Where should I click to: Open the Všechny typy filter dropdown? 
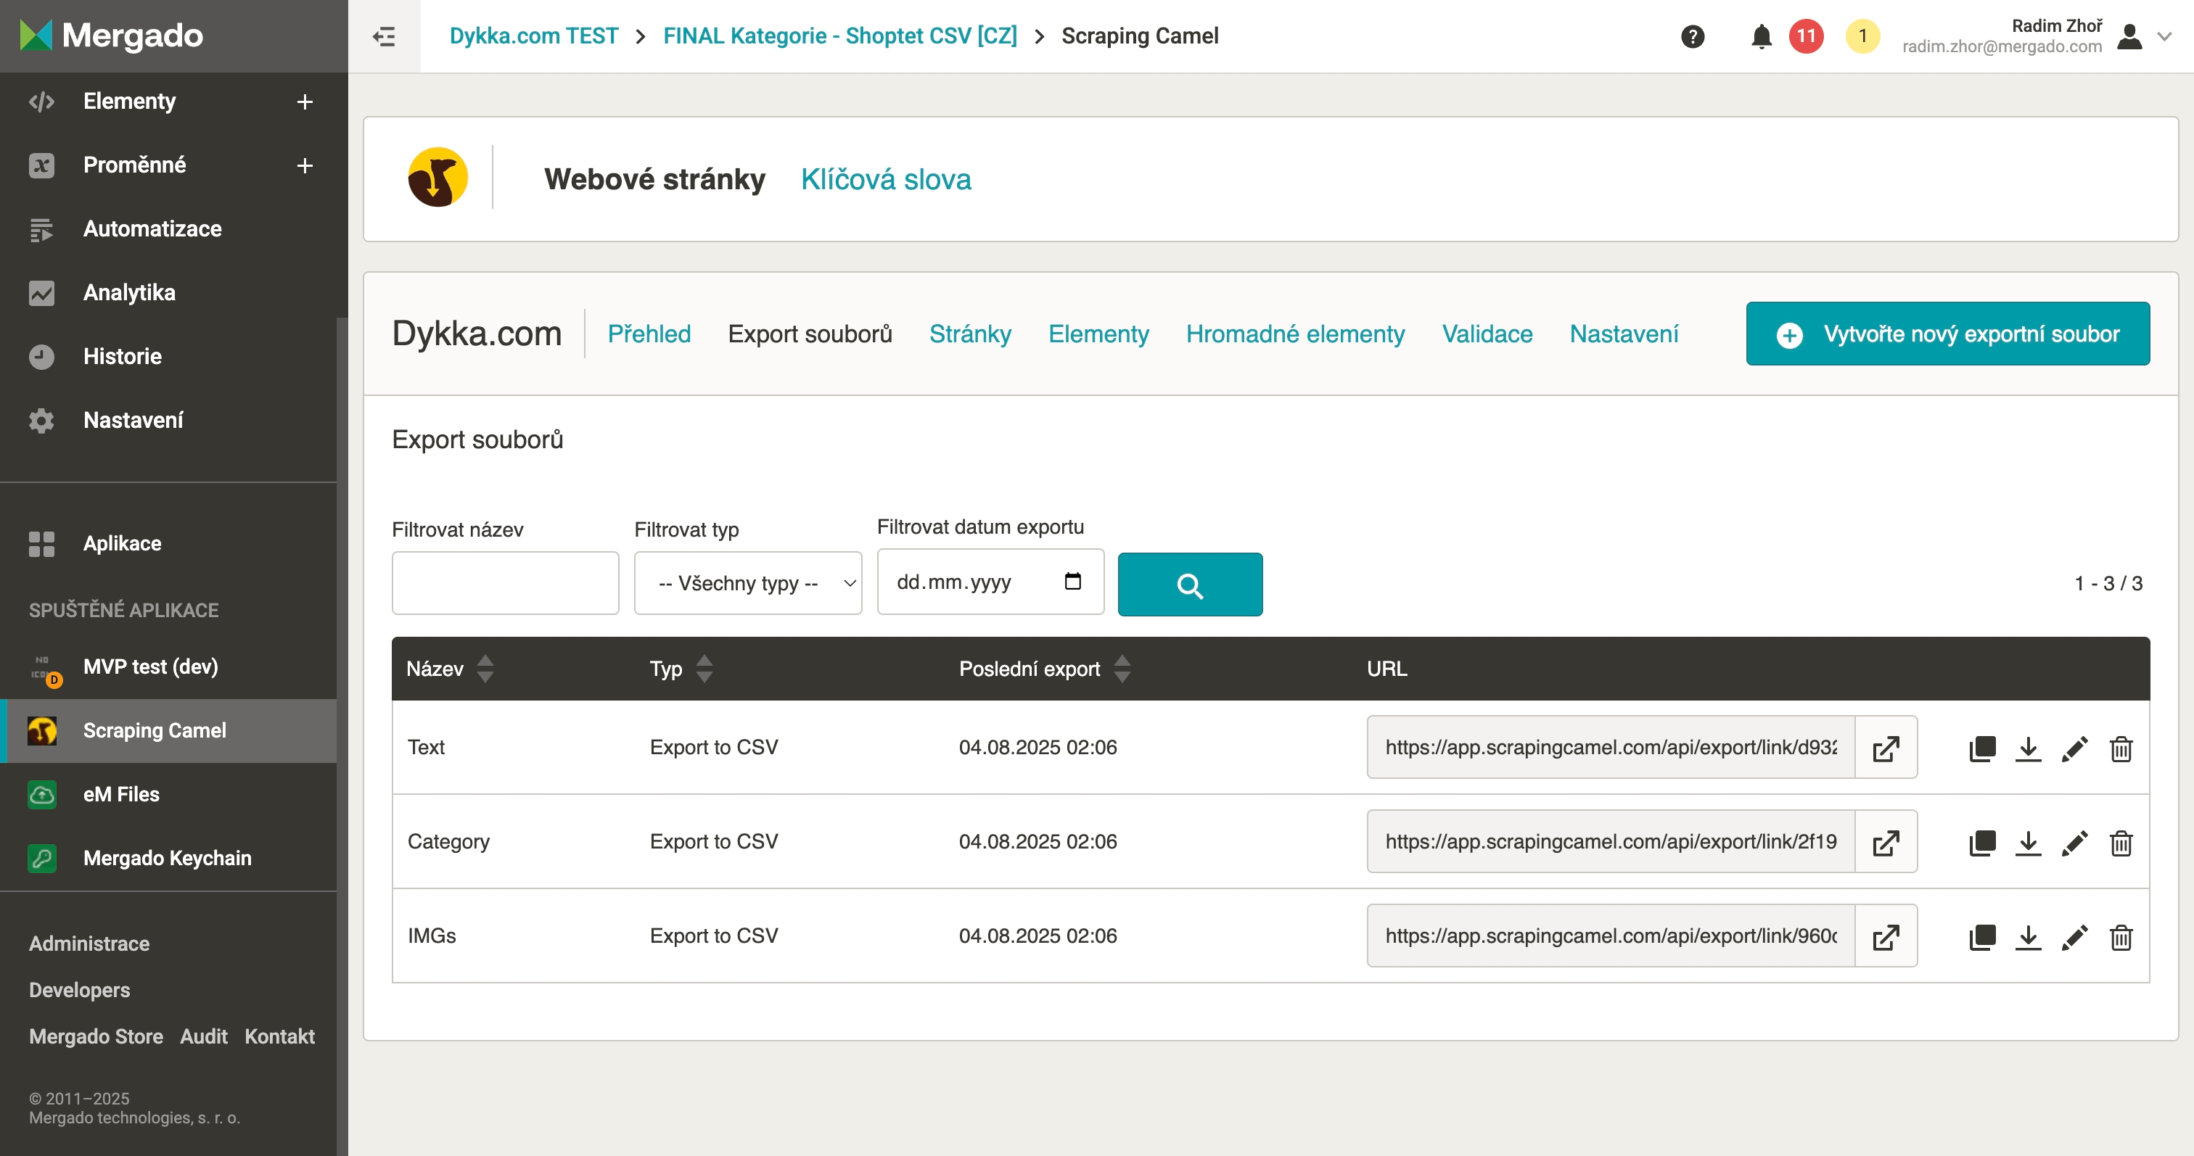click(x=747, y=584)
